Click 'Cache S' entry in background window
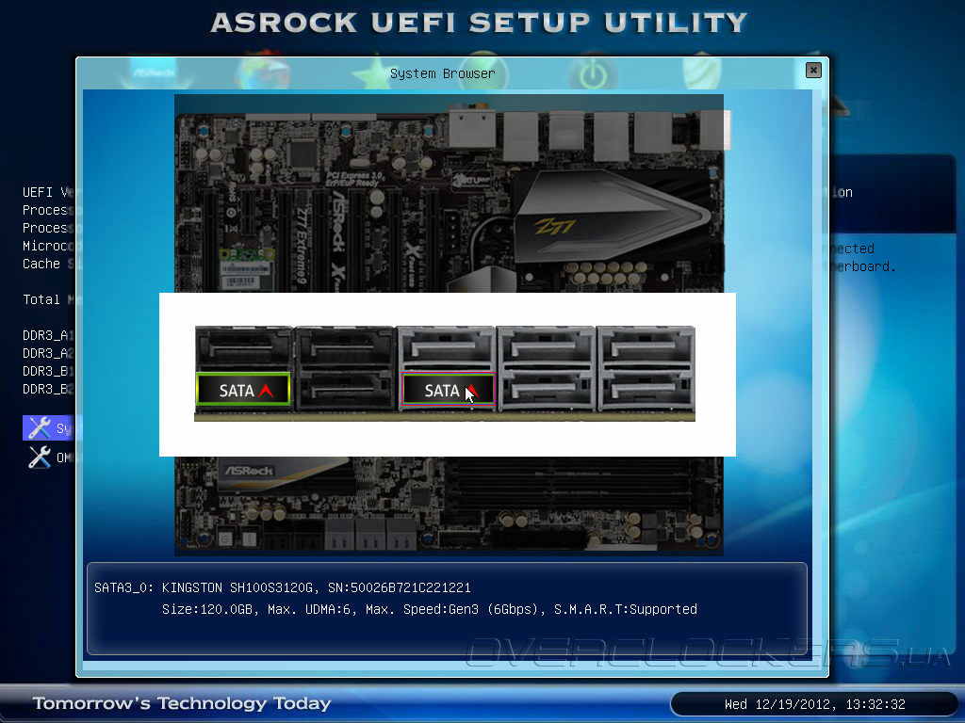965x723 pixels. click(x=48, y=264)
